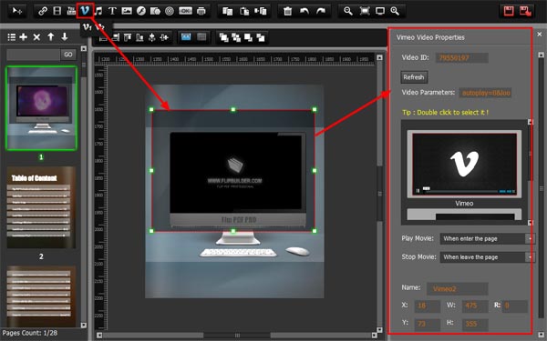Click the H height field

pos(475,324)
